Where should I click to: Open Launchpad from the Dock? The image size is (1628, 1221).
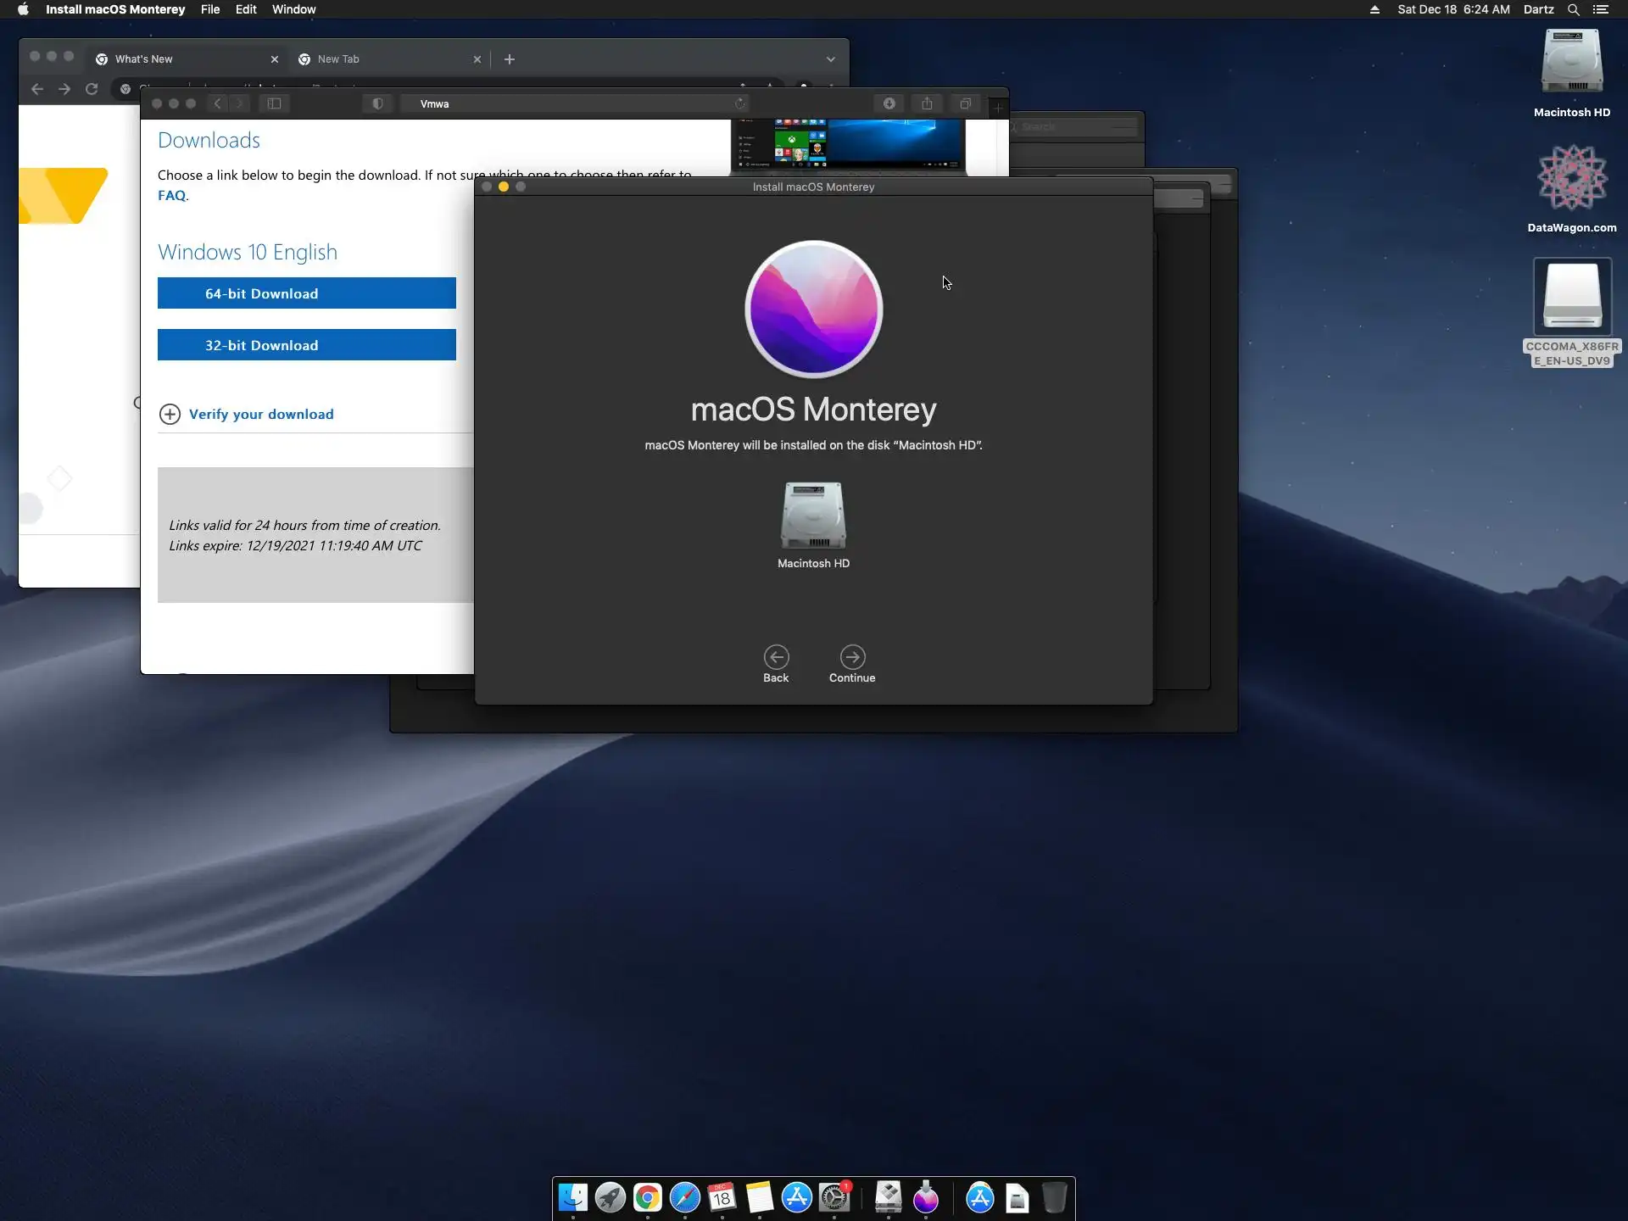click(610, 1198)
